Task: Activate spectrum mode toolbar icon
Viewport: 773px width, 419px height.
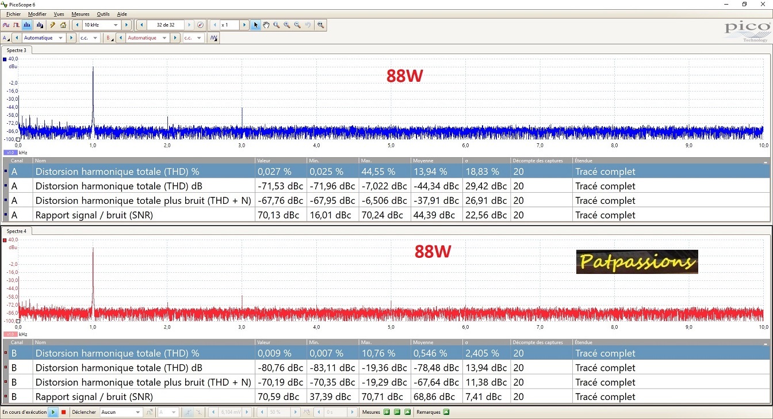Action: click(x=27, y=25)
